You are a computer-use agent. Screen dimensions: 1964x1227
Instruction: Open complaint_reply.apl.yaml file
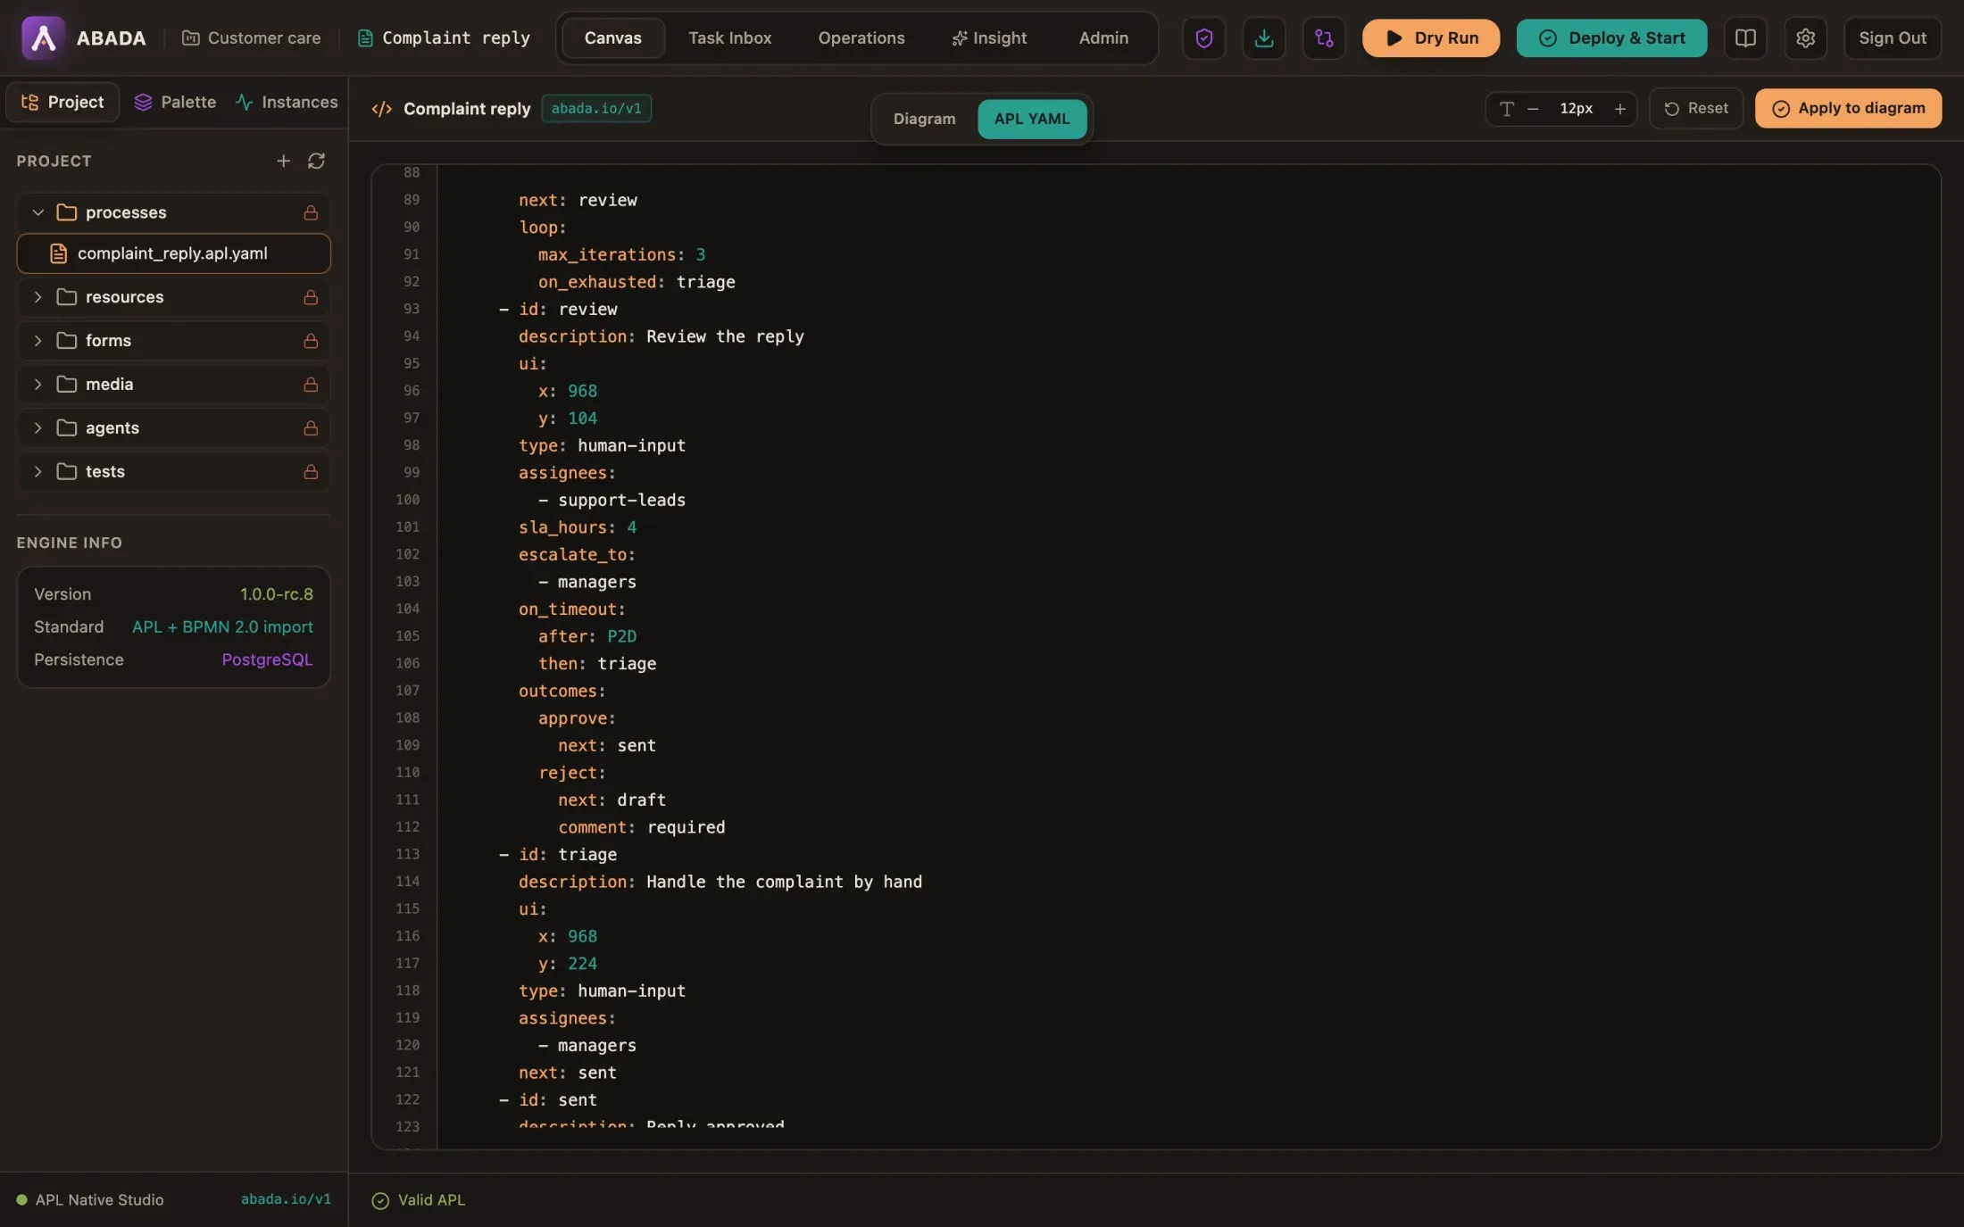pyautogui.click(x=173, y=253)
